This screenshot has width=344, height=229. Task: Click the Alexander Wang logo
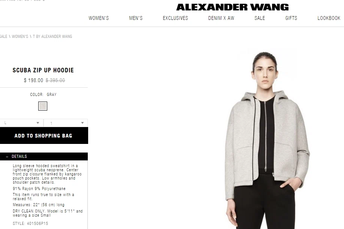point(232,7)
